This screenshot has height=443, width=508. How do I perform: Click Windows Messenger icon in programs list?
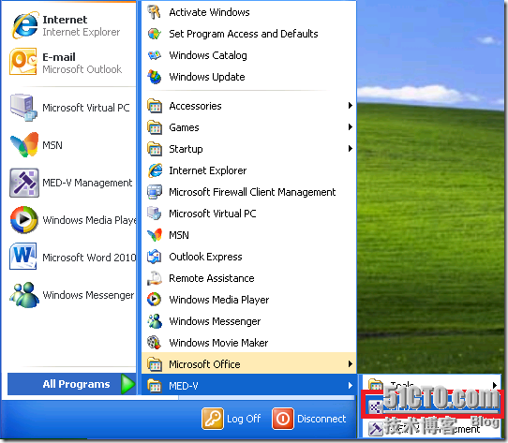(155, 321)
